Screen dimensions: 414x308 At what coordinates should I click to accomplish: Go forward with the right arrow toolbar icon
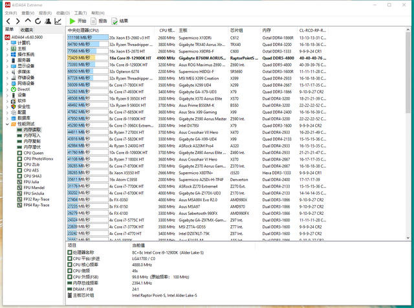[18, 21]
